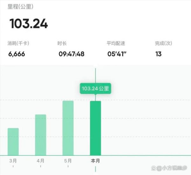Tap the 3月 axis label
This screenshot has width=191, height=175.
click(13, 161)
